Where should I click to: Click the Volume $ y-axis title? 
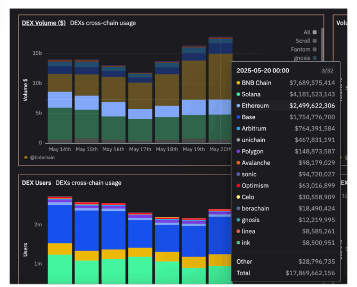click(25, 90)
